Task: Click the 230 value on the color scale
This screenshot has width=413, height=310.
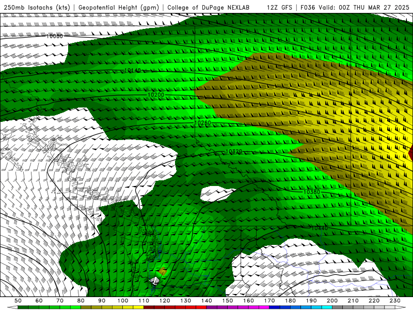Action: [395, 301]
